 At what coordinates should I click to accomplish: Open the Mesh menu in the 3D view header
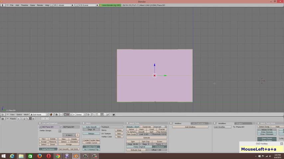(26, 115)
